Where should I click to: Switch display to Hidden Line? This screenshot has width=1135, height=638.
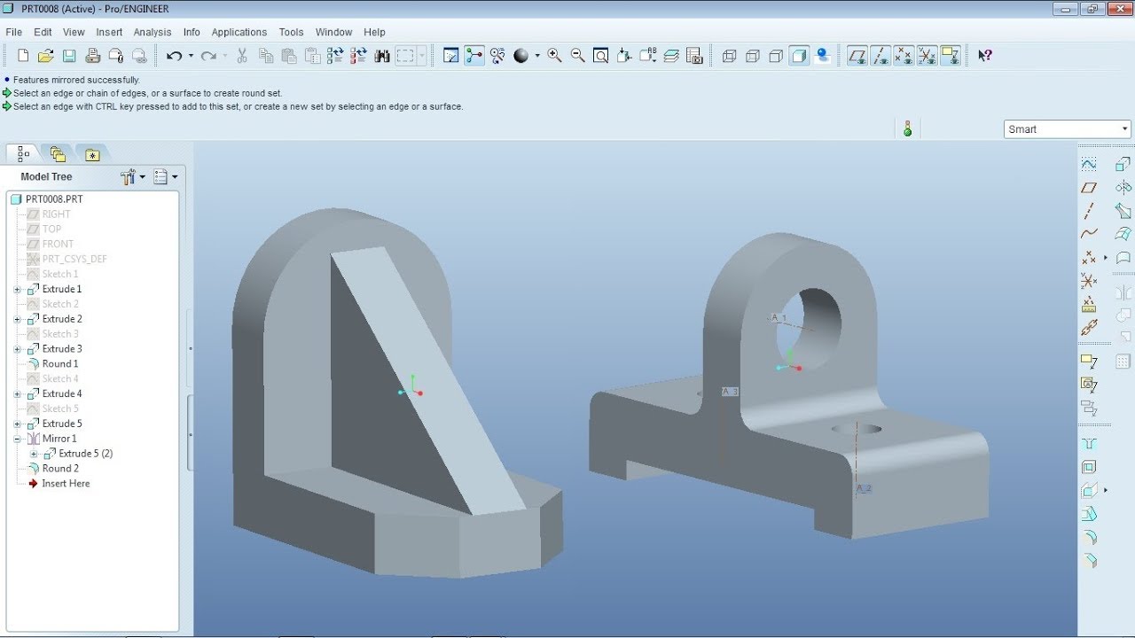pyautogui.click(x=753, y=56)
